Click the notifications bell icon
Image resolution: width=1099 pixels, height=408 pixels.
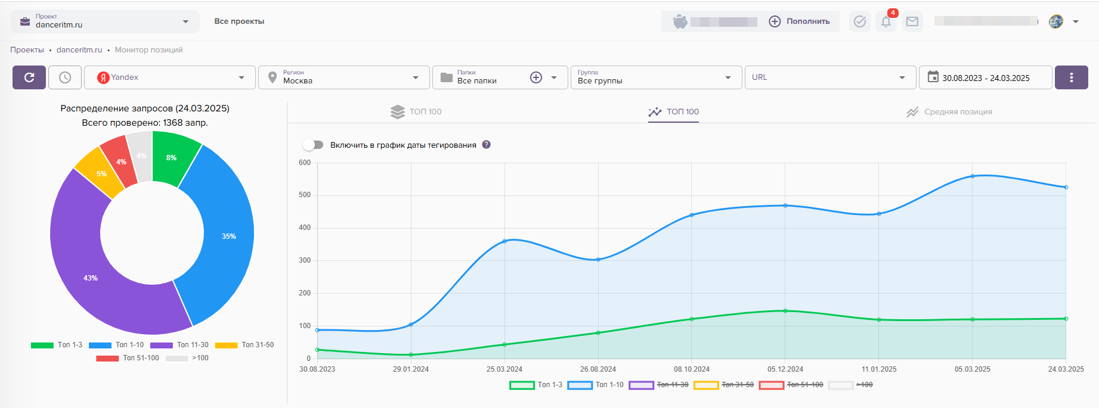coord(886,21)
